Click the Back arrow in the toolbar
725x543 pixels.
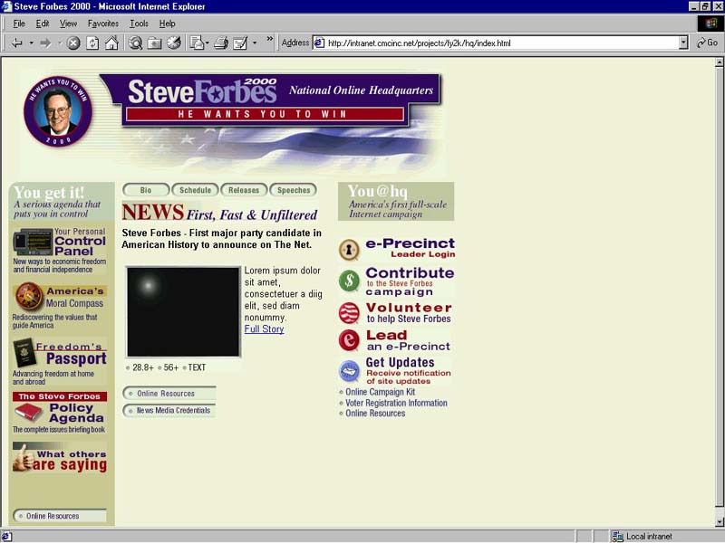(x=17, y=43)
